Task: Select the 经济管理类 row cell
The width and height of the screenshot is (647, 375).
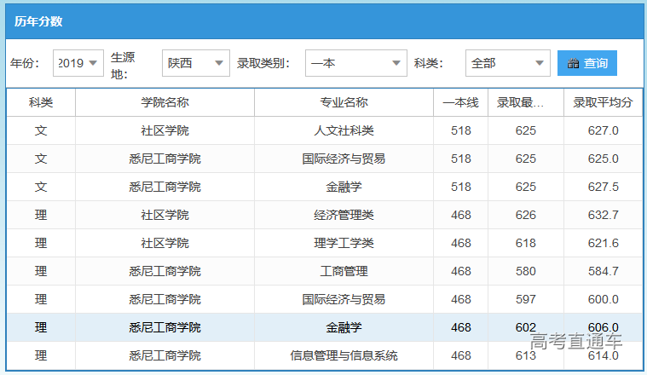Action: tap(344, 215)
